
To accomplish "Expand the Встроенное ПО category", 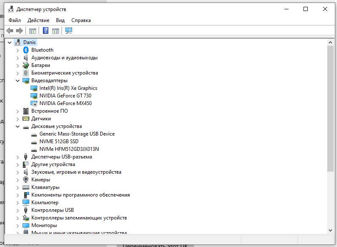I will 18,111.
